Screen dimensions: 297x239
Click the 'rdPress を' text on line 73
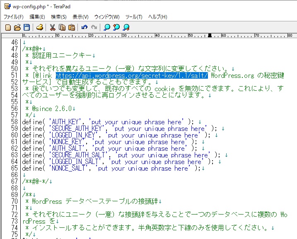(x=39, y=221)
